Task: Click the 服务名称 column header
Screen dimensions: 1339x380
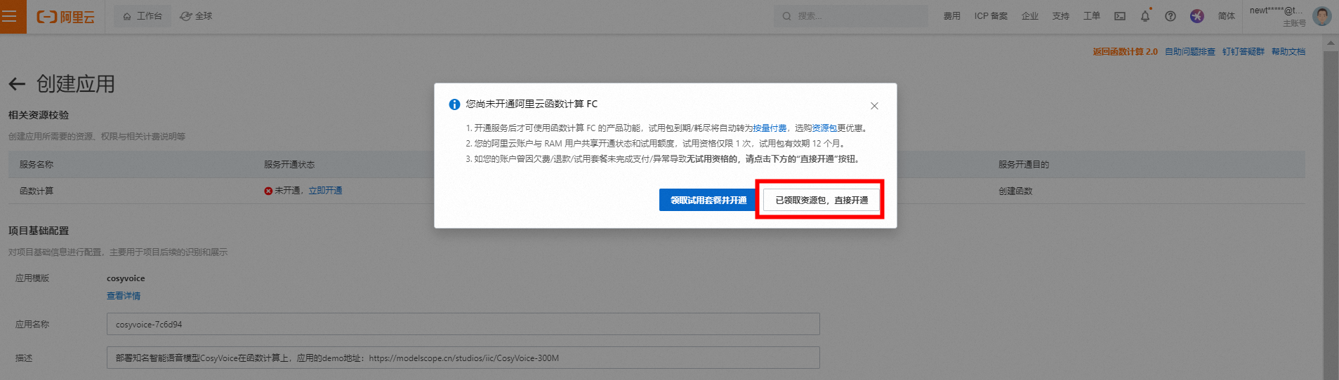Action: coord(37,165)
